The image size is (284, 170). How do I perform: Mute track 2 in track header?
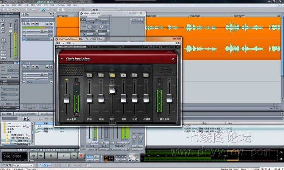point(28,67)
